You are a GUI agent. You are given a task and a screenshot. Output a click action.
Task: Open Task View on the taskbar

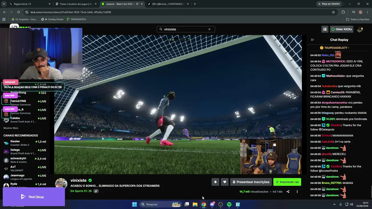(x=187, y=204)
